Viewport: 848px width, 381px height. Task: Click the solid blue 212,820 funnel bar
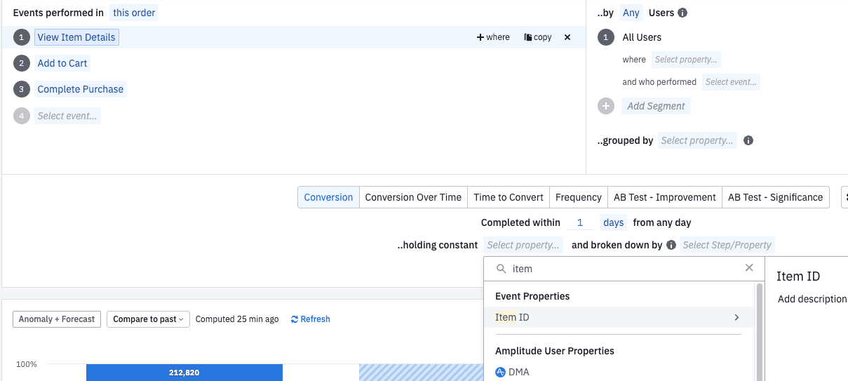tap(184, 373)
